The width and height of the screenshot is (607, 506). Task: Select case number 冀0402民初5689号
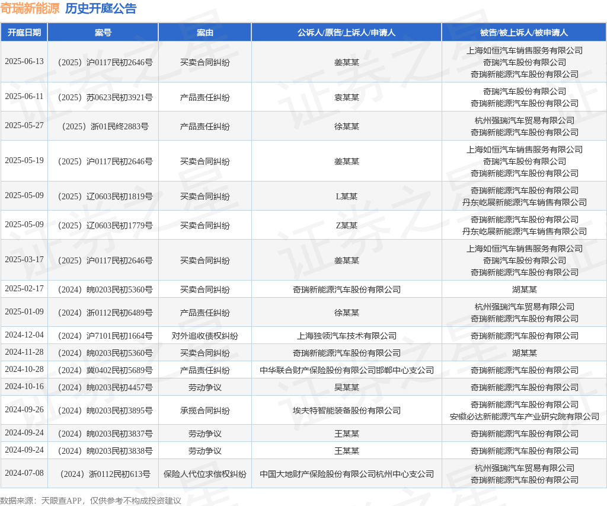click(x=105, y=370)
